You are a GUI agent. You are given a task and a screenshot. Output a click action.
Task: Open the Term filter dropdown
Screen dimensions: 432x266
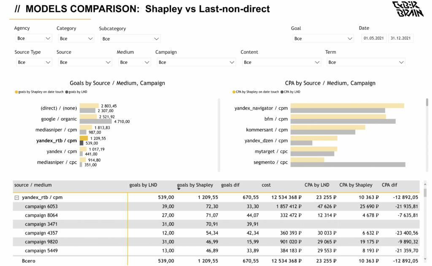click(x=365, y=62)
